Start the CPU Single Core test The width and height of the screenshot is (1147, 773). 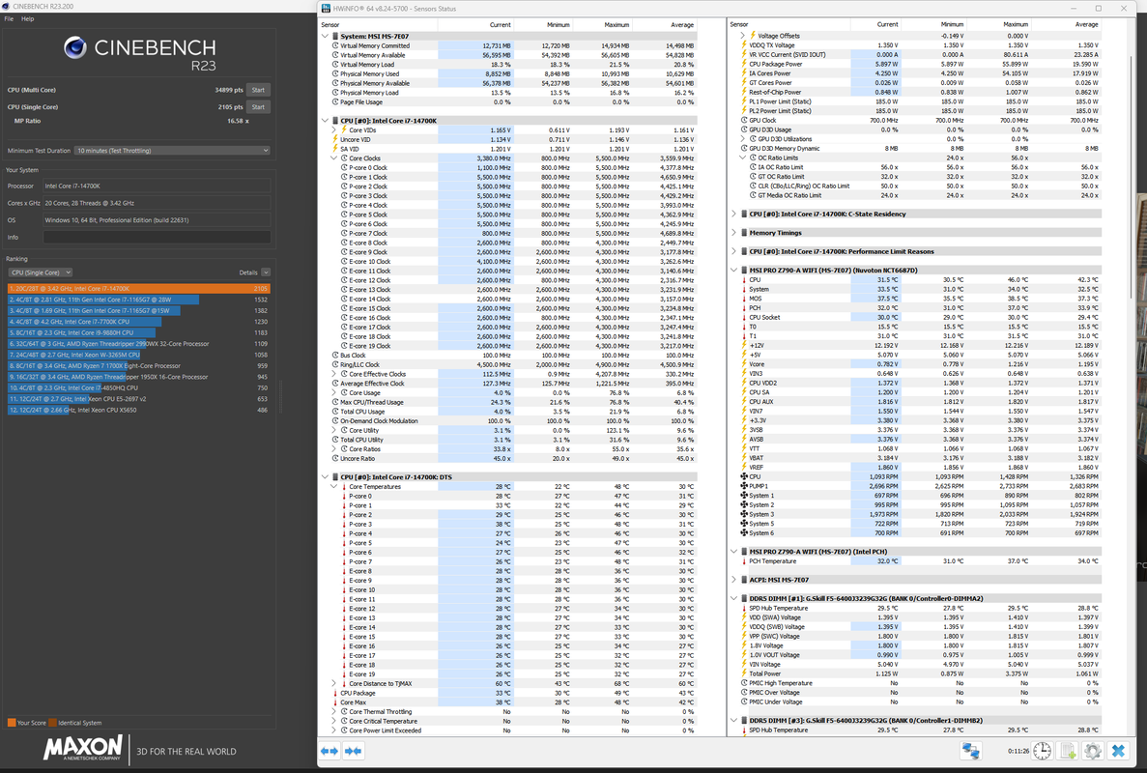(258, 107)
